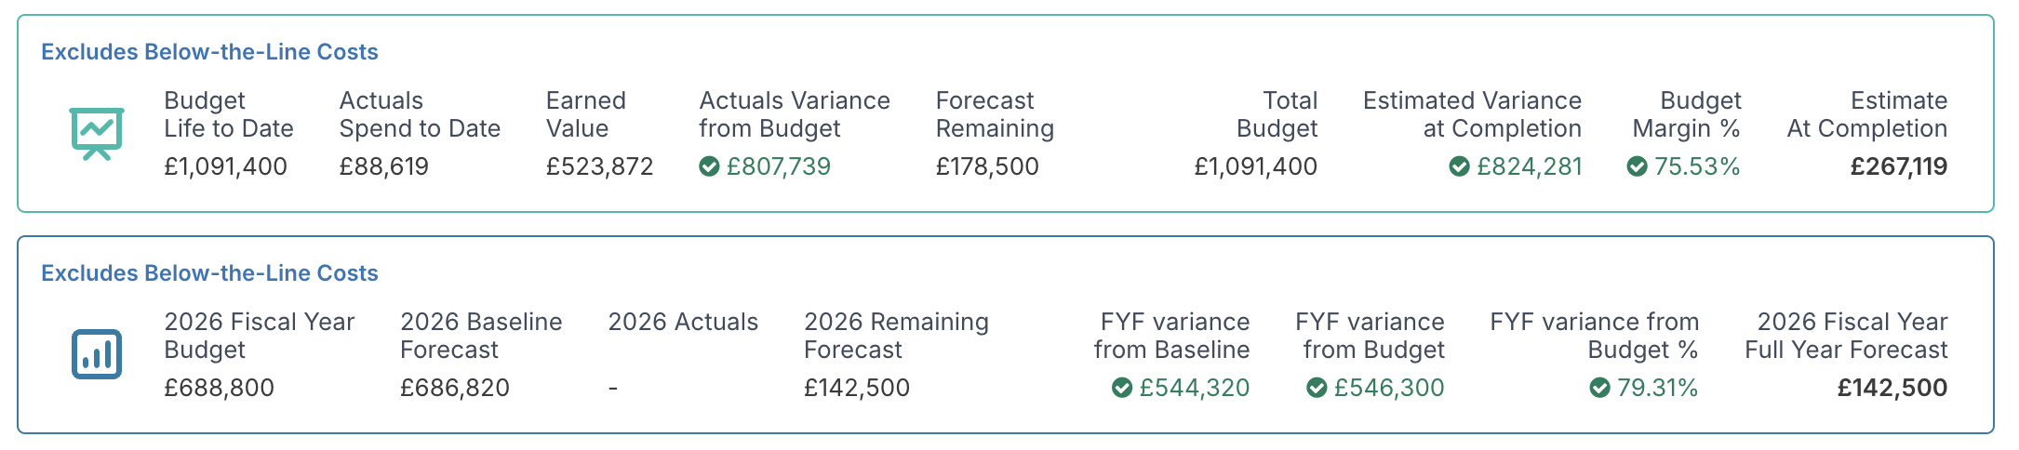
Task: Click the check icon beside 75.53% margin
Action: pos(1637,166)
